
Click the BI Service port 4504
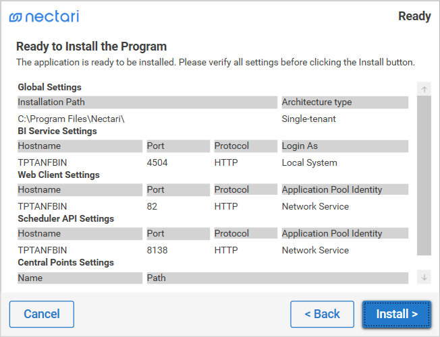157,162
